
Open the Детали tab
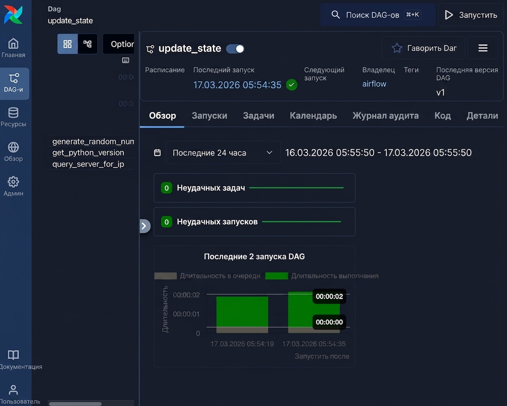(x=482, y=116)
